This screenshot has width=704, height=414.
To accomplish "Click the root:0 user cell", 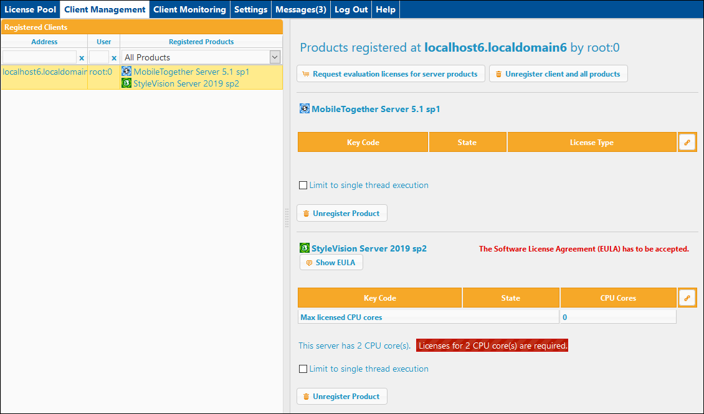I will point(100,72).
